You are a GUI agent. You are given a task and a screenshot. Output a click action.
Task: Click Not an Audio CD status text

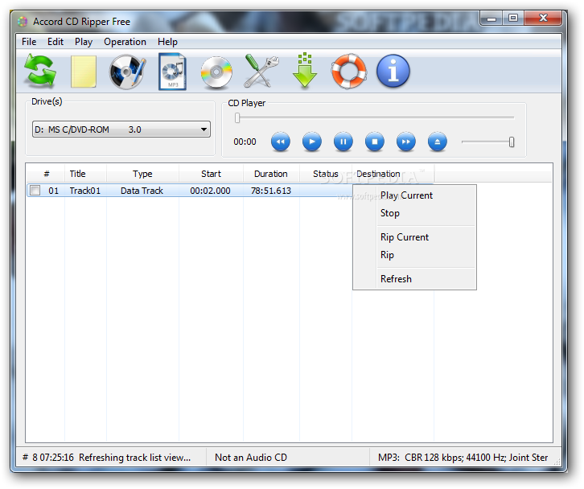coord(251,458)
